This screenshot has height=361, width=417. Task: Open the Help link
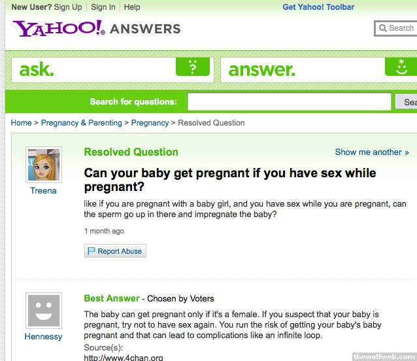[x=132, y=7]
